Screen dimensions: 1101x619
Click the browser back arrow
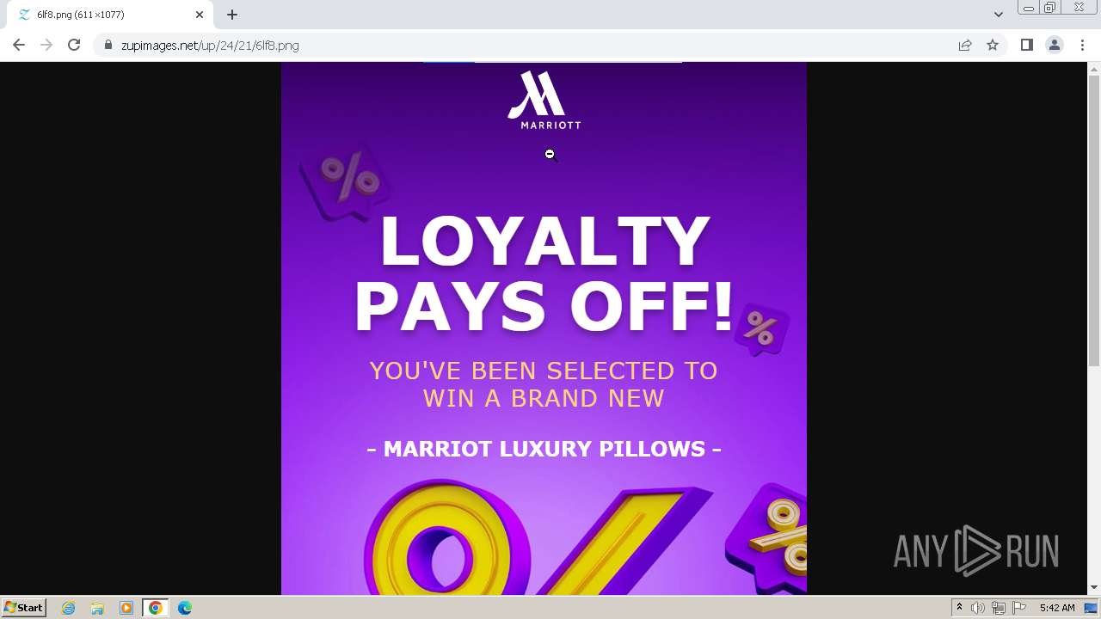[x=19, y=45]
